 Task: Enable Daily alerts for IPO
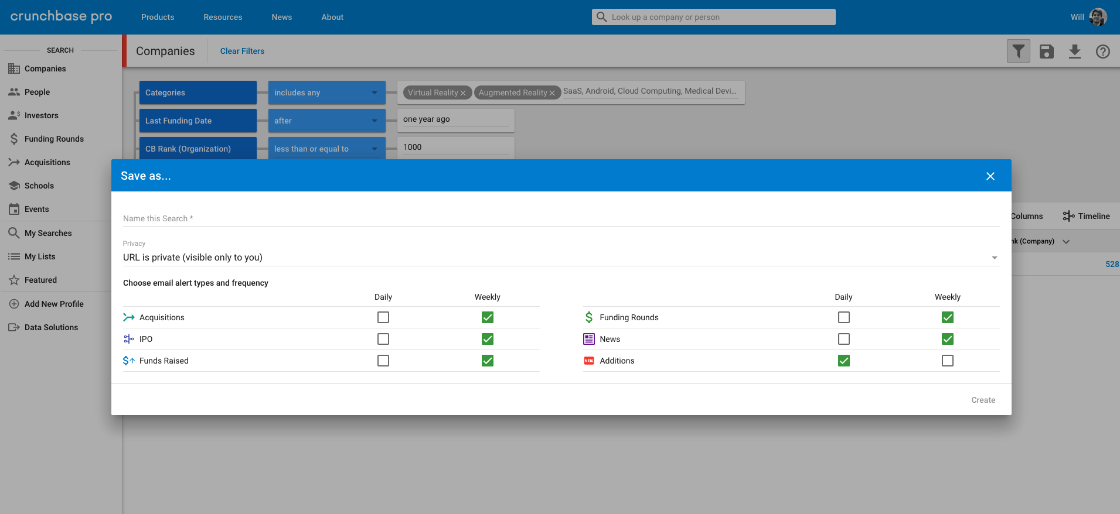(x=383, y=339)
